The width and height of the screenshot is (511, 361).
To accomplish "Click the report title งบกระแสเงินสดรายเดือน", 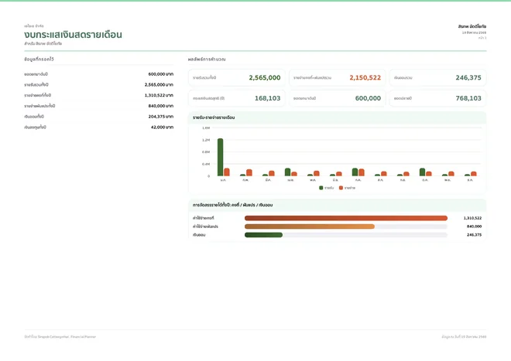I will (x=73, y=35).
